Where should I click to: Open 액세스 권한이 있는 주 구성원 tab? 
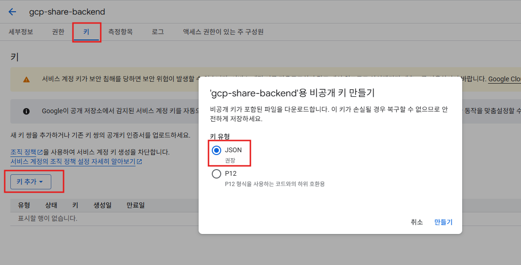223,32
